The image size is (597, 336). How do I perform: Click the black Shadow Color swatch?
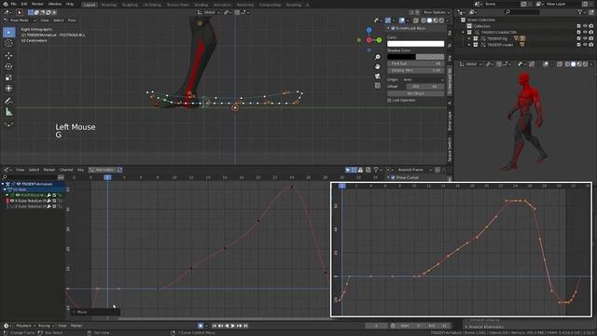401,57
